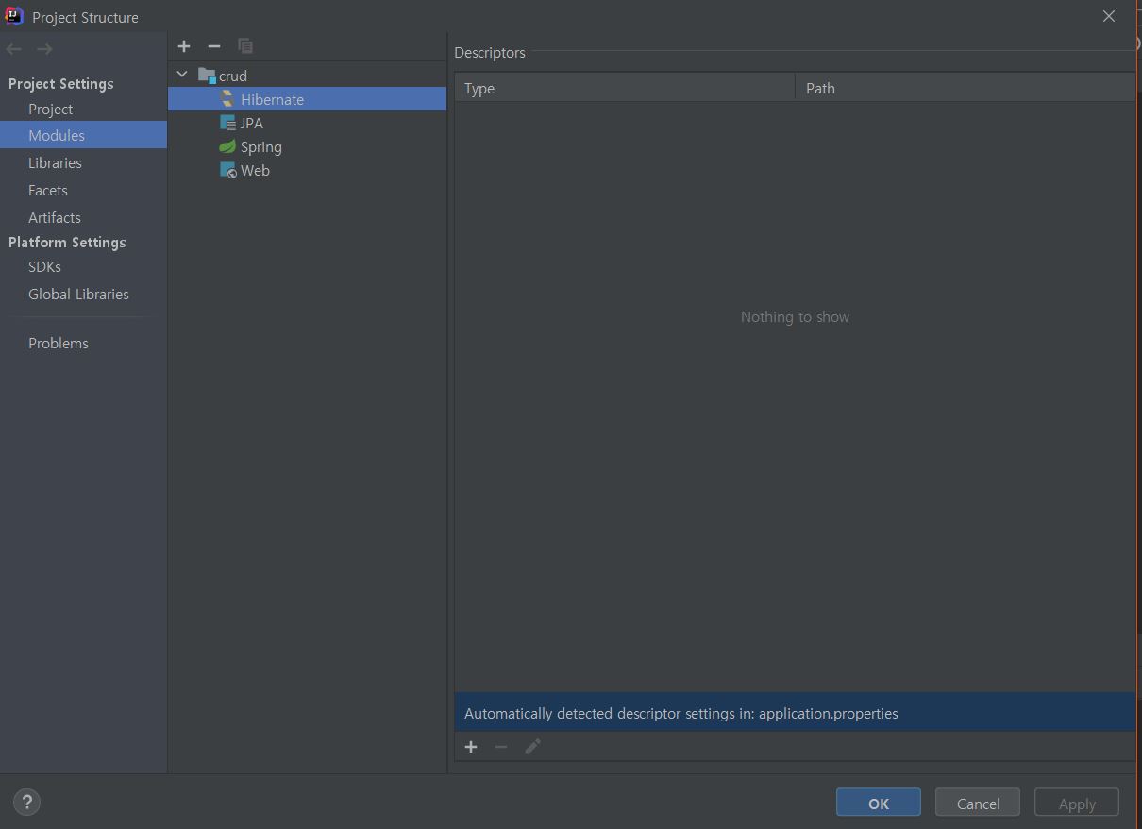The width and height of the screenshot is (1142, 829).
Task: Open the Facets settings page
Action: [83, 190]
